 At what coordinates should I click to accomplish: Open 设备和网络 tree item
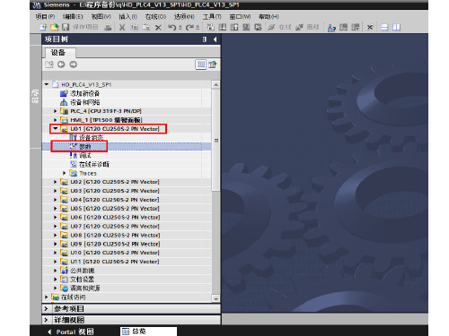[85, 102]
